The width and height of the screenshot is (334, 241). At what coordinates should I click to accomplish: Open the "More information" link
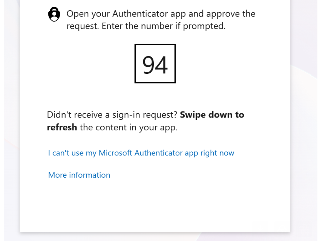tap(79, 175)
